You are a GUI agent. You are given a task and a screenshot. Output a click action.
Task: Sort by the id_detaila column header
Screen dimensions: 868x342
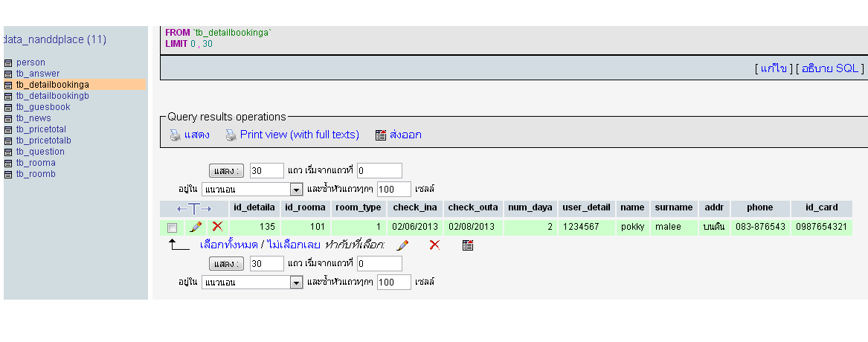pos(254,207)
